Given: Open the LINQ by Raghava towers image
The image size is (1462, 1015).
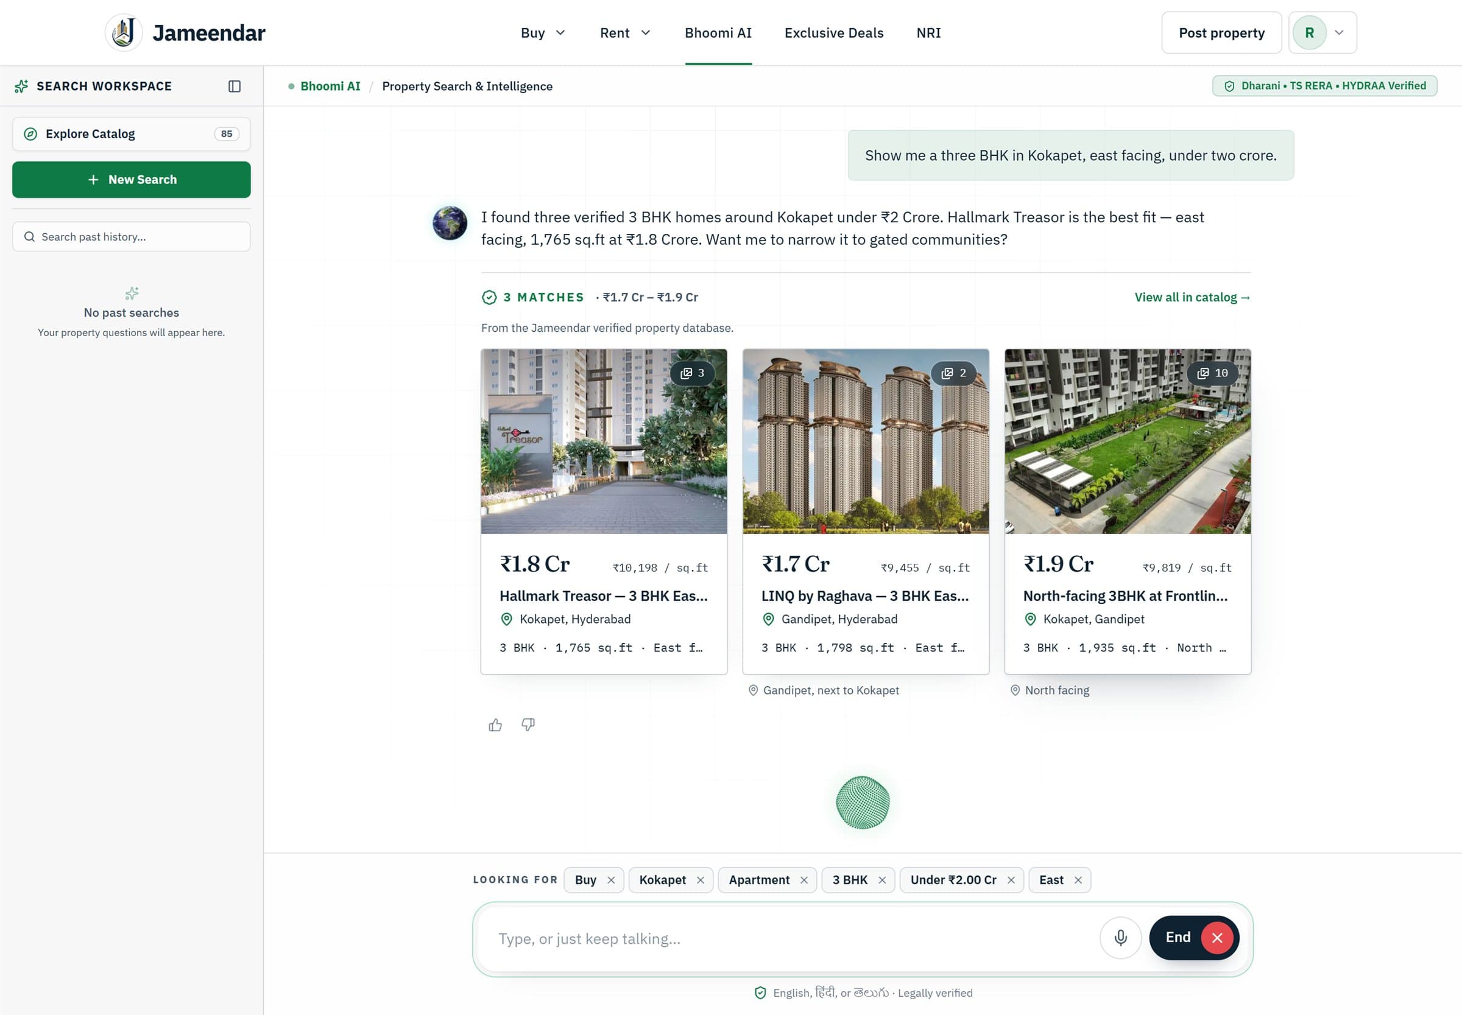Looking at the screenshot, I should pyautogui.click(x=865, y=441).
